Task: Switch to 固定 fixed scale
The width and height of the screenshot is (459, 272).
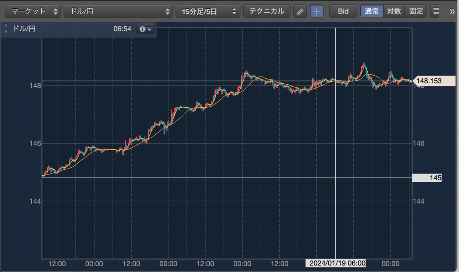Action: 416,11
